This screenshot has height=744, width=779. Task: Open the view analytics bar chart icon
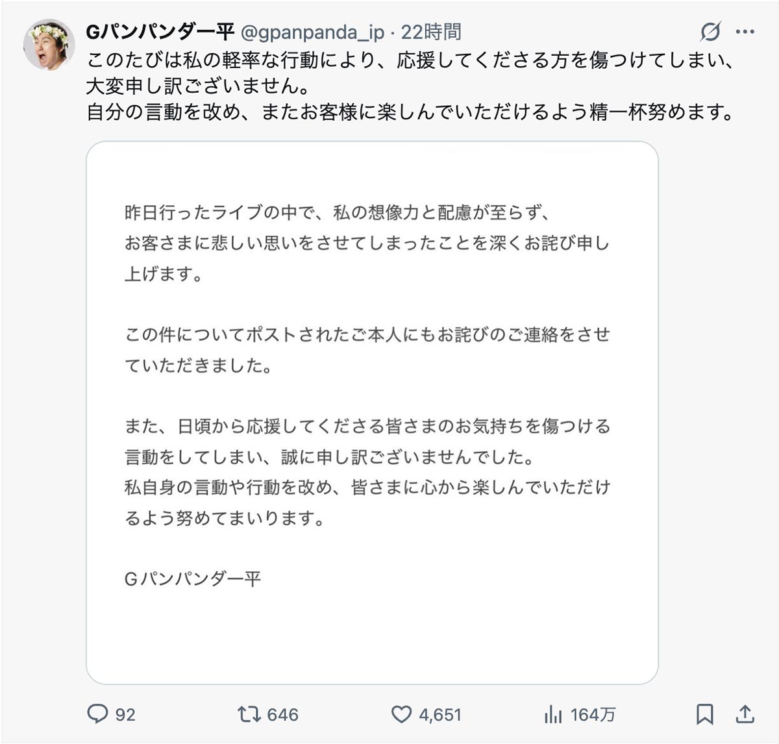coord(553,714)
